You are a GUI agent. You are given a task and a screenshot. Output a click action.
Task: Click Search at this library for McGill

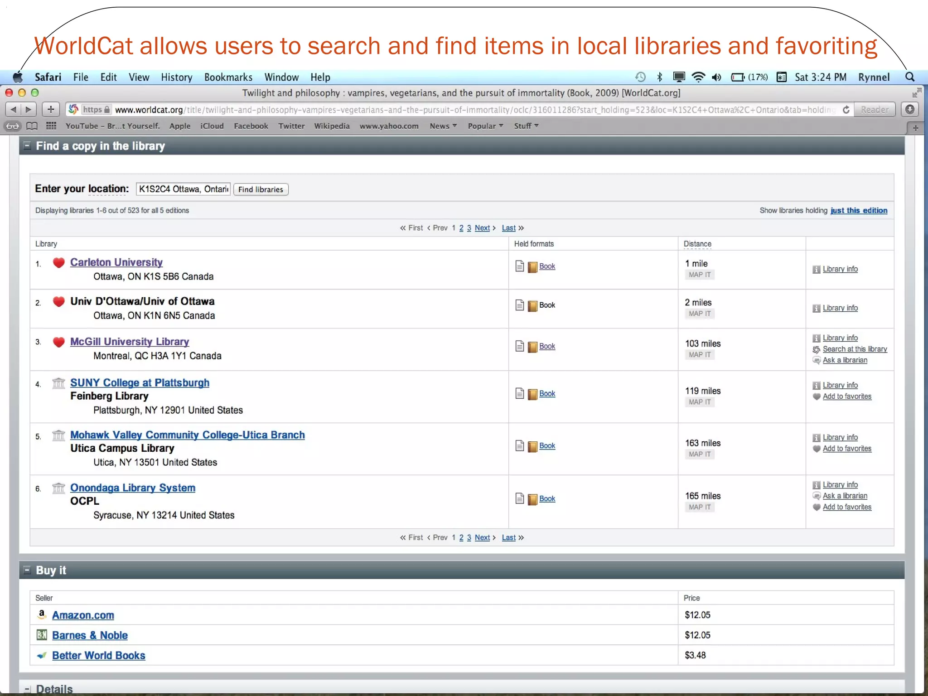(855, 349)
